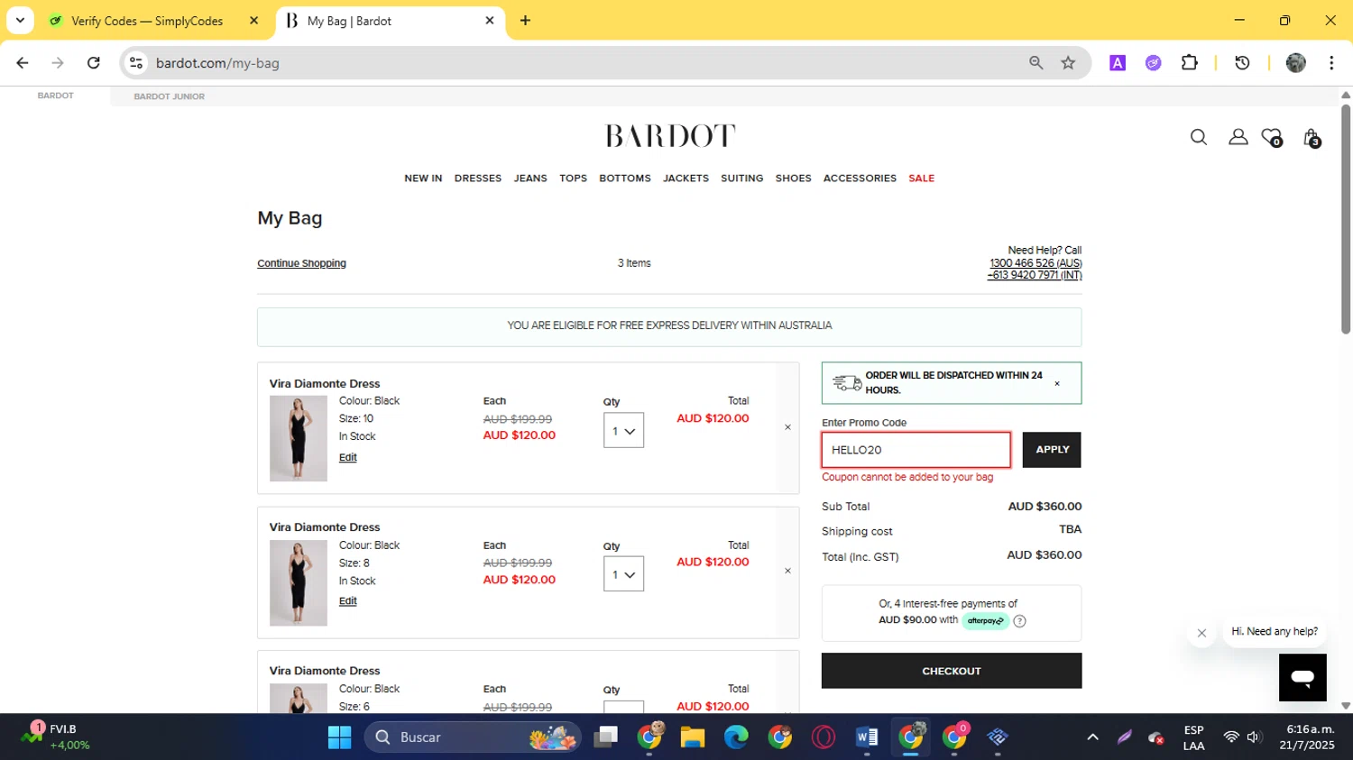The image size is (1353, 760).
Task: Open the shopping bag icon
Action: [1312, 137]
